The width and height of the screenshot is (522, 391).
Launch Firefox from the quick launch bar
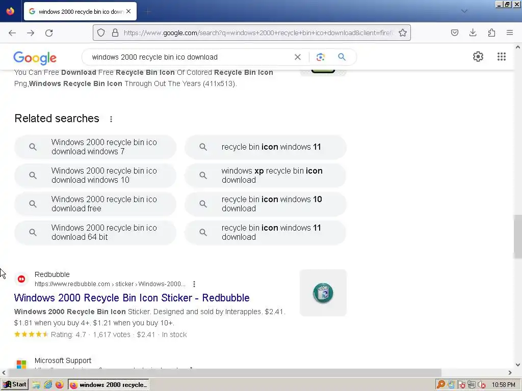tap(60, 385)
